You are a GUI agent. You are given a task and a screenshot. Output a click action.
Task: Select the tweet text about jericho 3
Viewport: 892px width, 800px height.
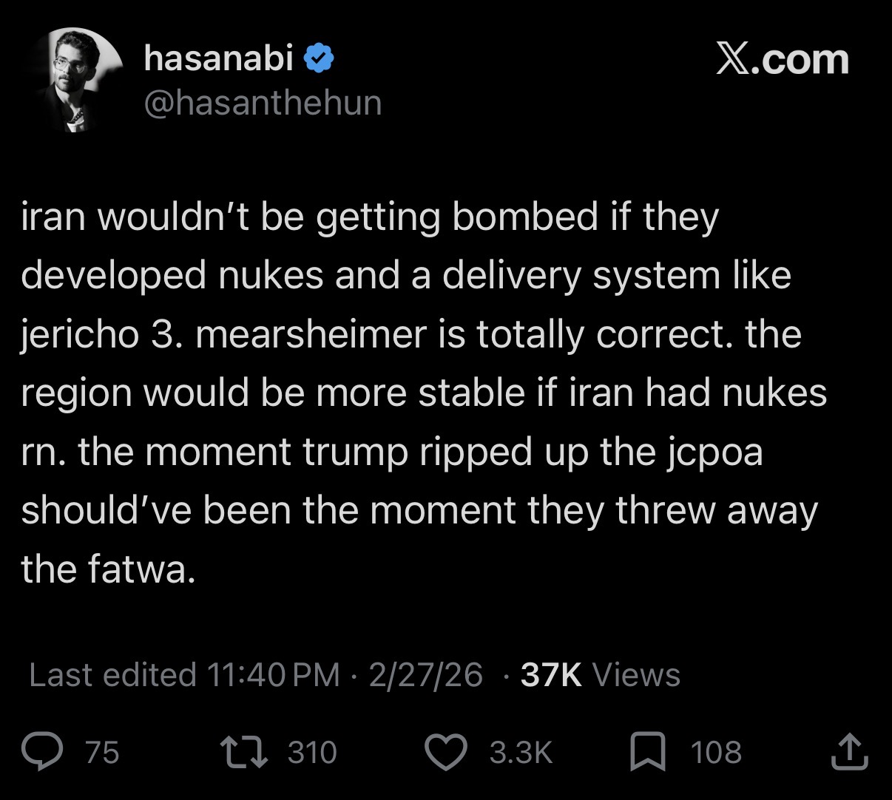pyautogui.click(x=423, y=393)
